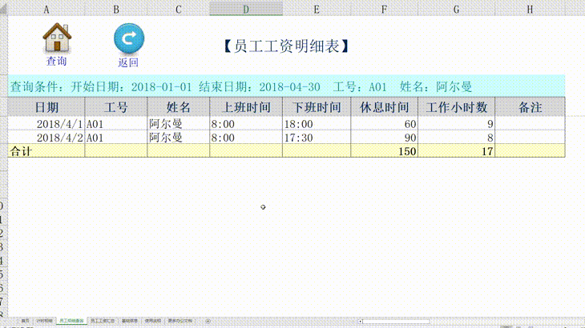Click the 员工工资明细表 title text
The height and width of the screenshot is (328, 585).
coord(285,47)
